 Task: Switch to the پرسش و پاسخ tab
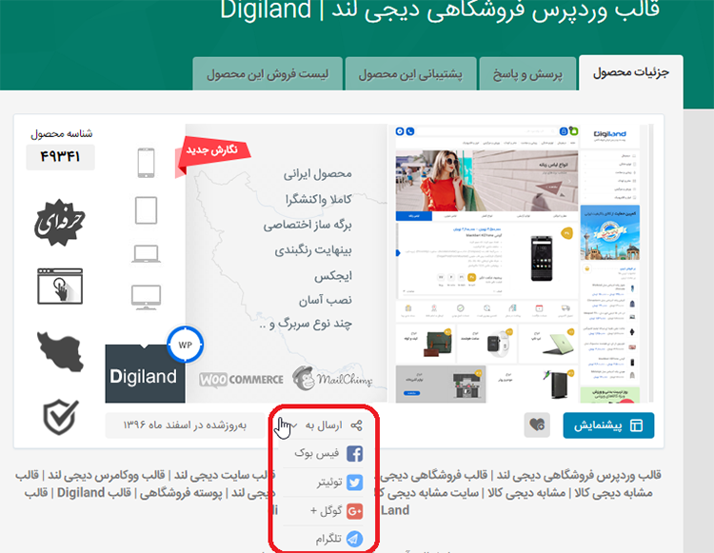[x=527, y=73]
